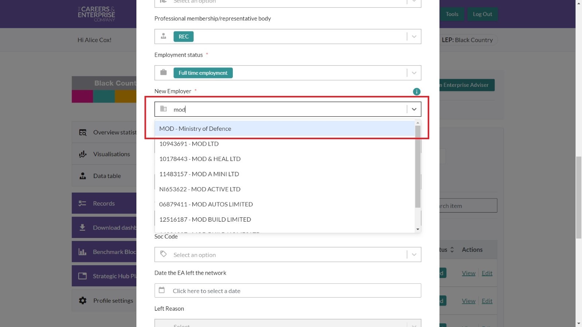Open the Data table sidebar item
Image resolution: width=582 pixels, height=327 pixels.
(104, 176)
